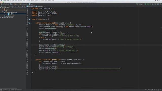
Task: Click the tool windows toggle in status bar
Action: (x=1, y=90)
